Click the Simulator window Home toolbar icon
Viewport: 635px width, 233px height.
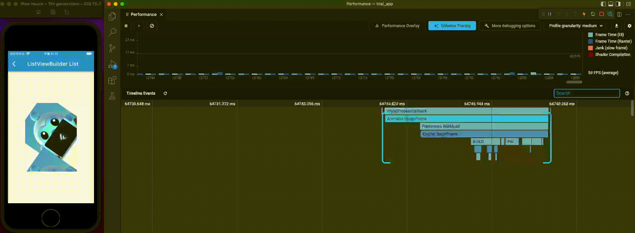[x=39, y=12]
